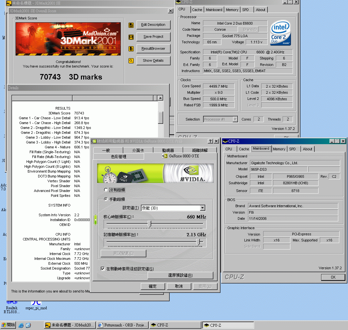Open the Realtek RTL818 desktop icon

(x=12, y=308)
